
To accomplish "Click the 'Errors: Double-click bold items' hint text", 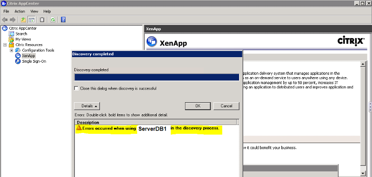I will [x=121, y=115].
